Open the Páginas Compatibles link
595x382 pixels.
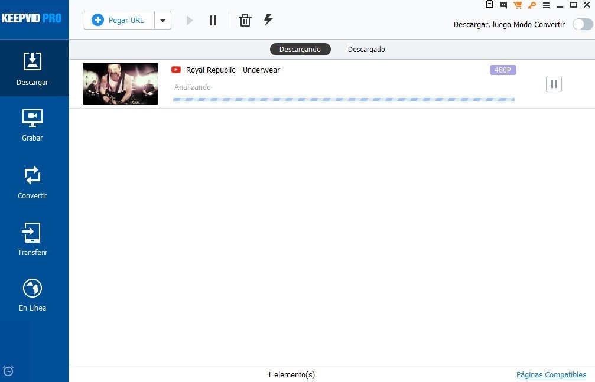click(x=551, y=374)
